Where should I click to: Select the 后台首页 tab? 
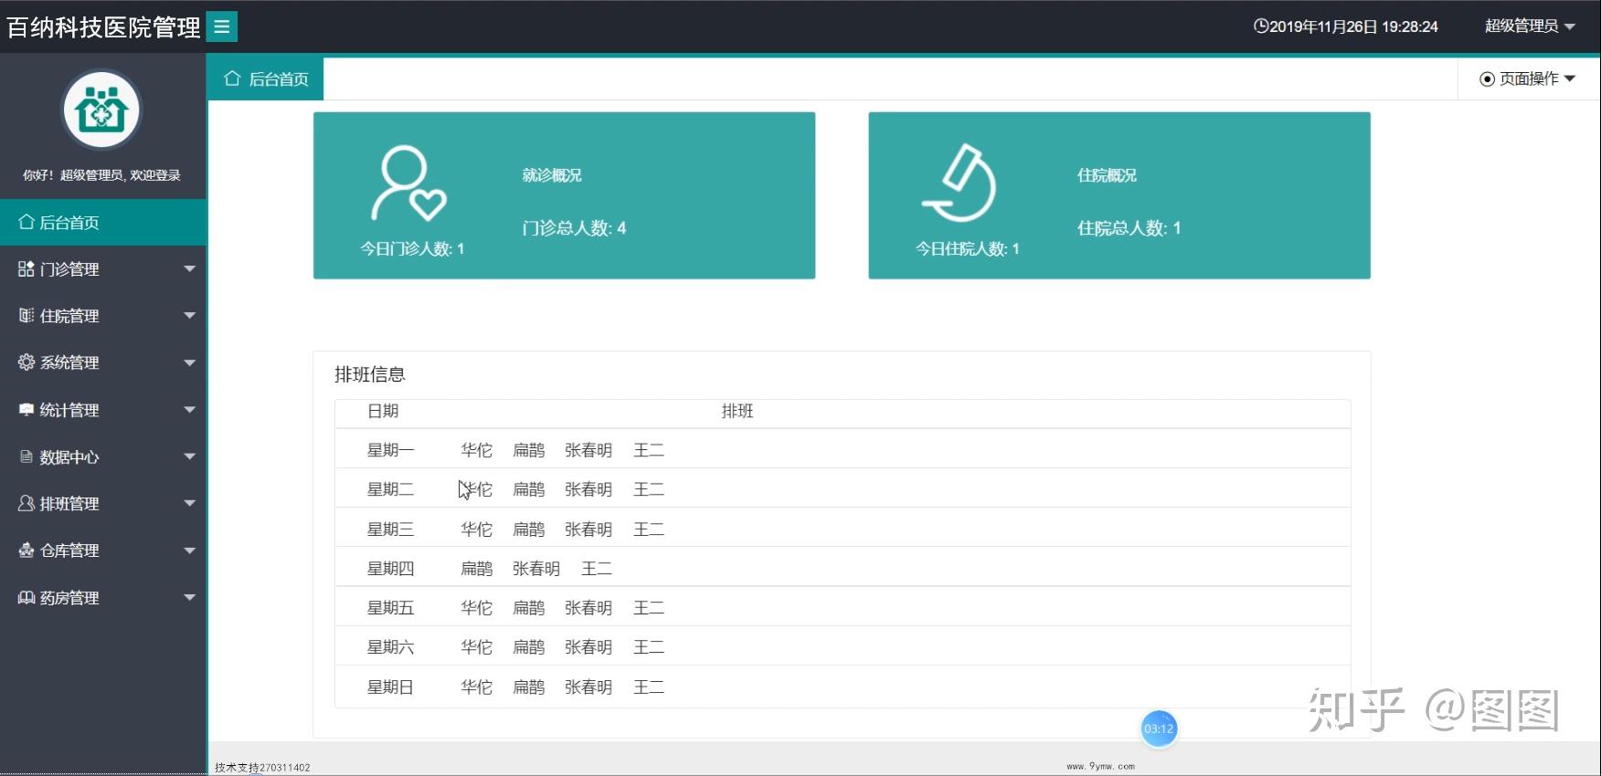click(266, 79)
